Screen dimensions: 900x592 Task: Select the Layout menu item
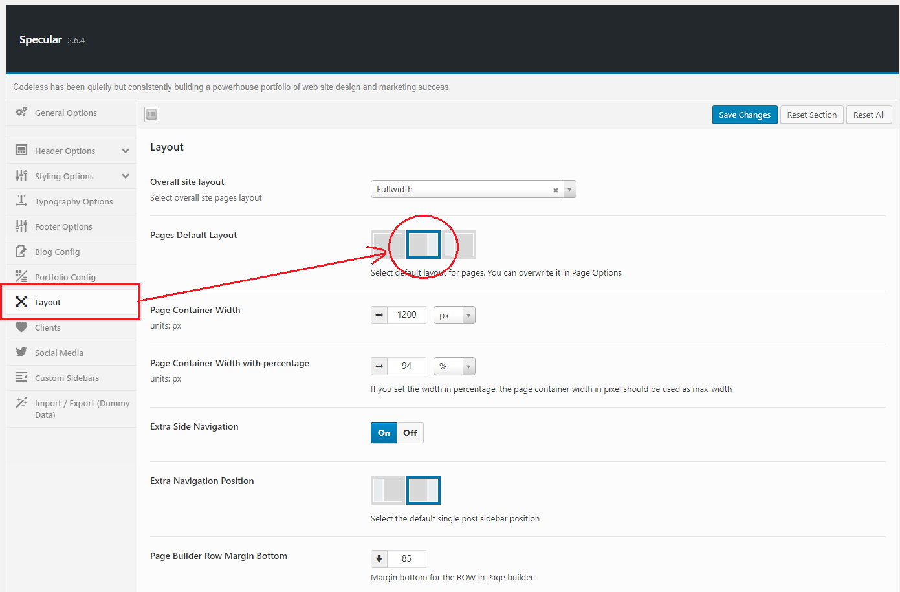[71, 302]
